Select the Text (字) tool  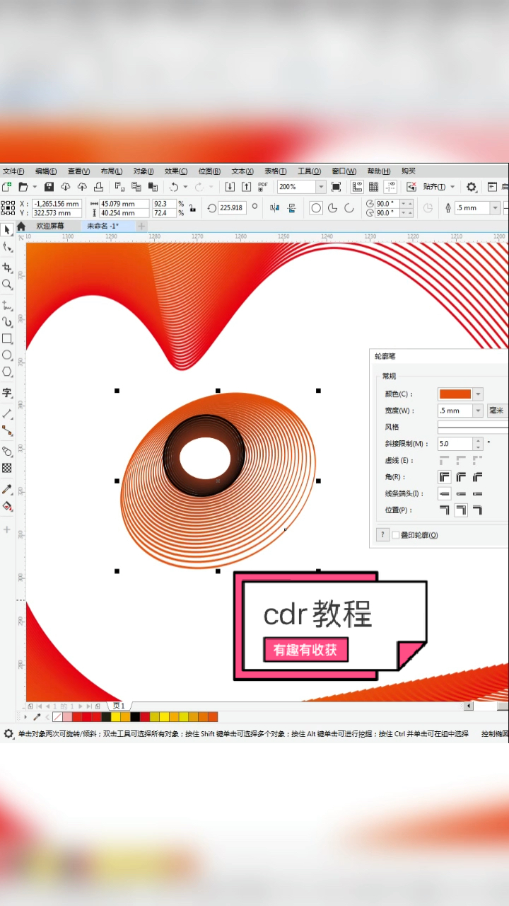[7, 393]
